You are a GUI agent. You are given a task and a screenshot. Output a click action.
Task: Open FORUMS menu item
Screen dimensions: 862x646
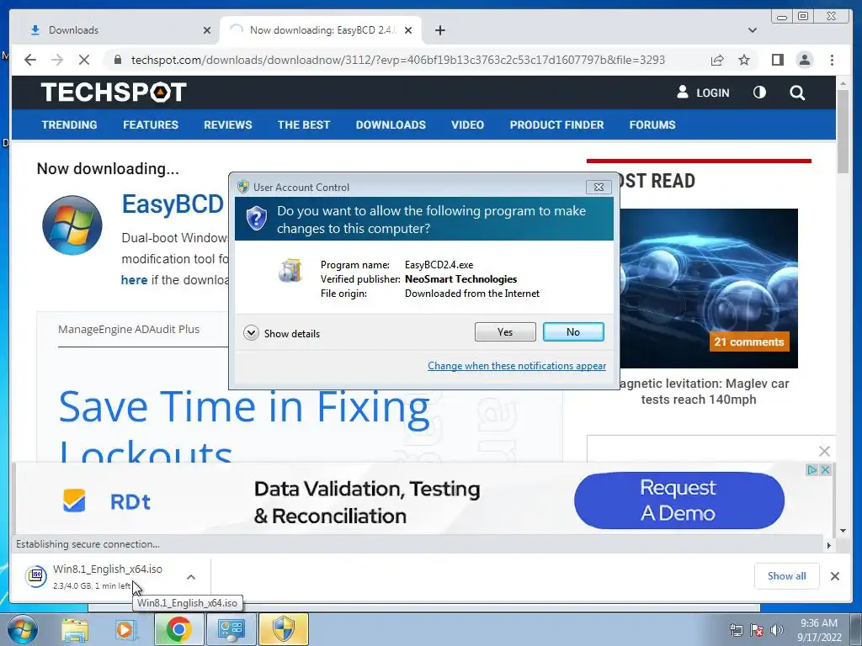click(x=652, y=124)
